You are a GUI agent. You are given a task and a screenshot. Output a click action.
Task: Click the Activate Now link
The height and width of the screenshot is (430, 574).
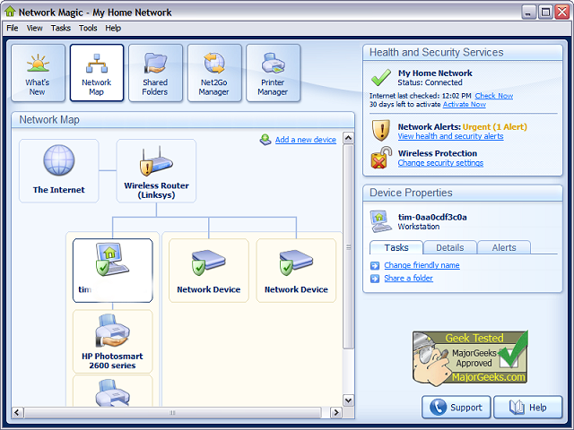(x=465, y=104)
